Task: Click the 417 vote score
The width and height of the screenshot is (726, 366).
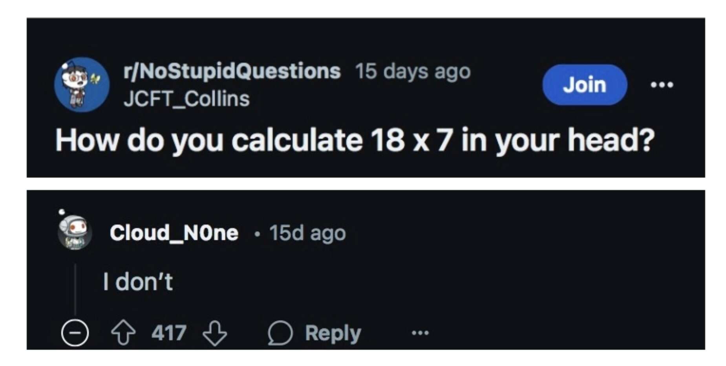Action: (169, 333)
